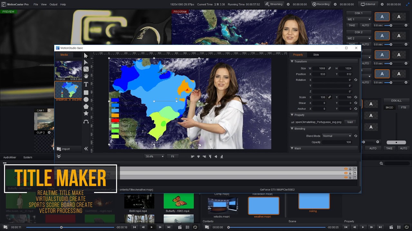The image size is (412, 231).
Task: Toggle visibility of the third timeline layer
Action: pos(346,177)
